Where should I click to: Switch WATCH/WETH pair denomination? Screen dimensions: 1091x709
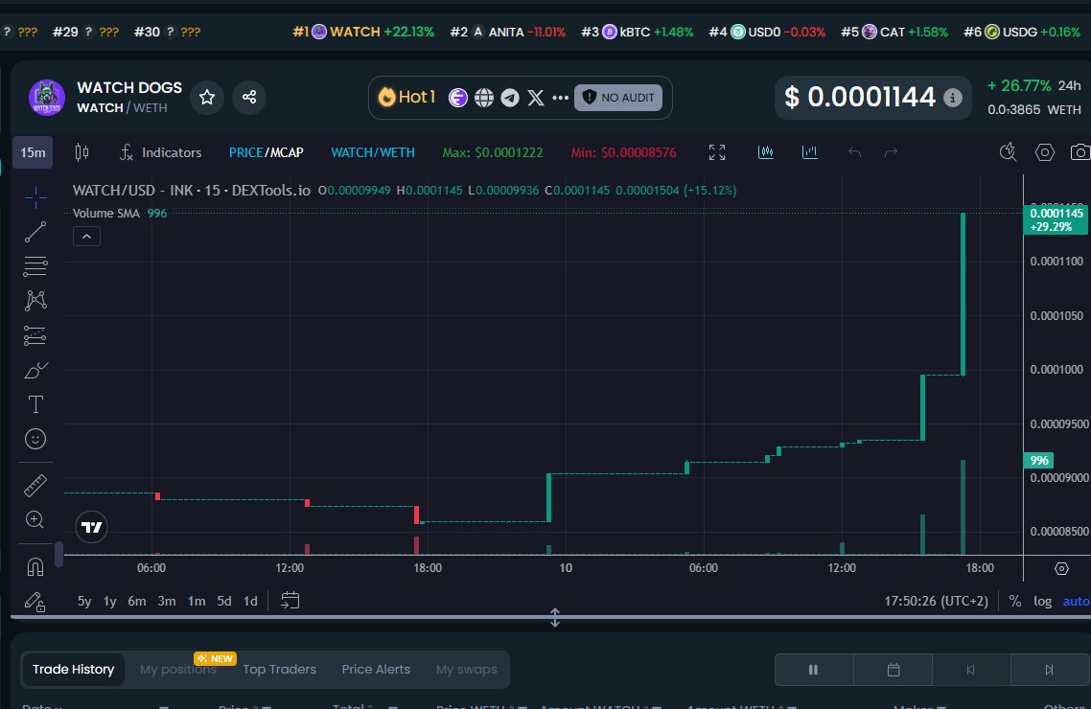373,152
